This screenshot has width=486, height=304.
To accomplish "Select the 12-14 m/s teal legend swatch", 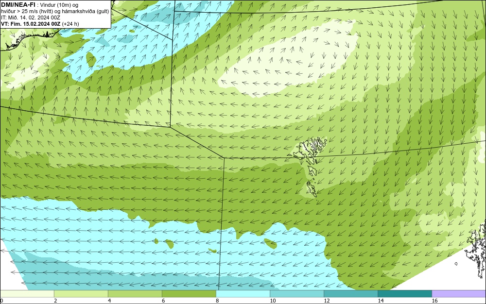I will [350, 294].
